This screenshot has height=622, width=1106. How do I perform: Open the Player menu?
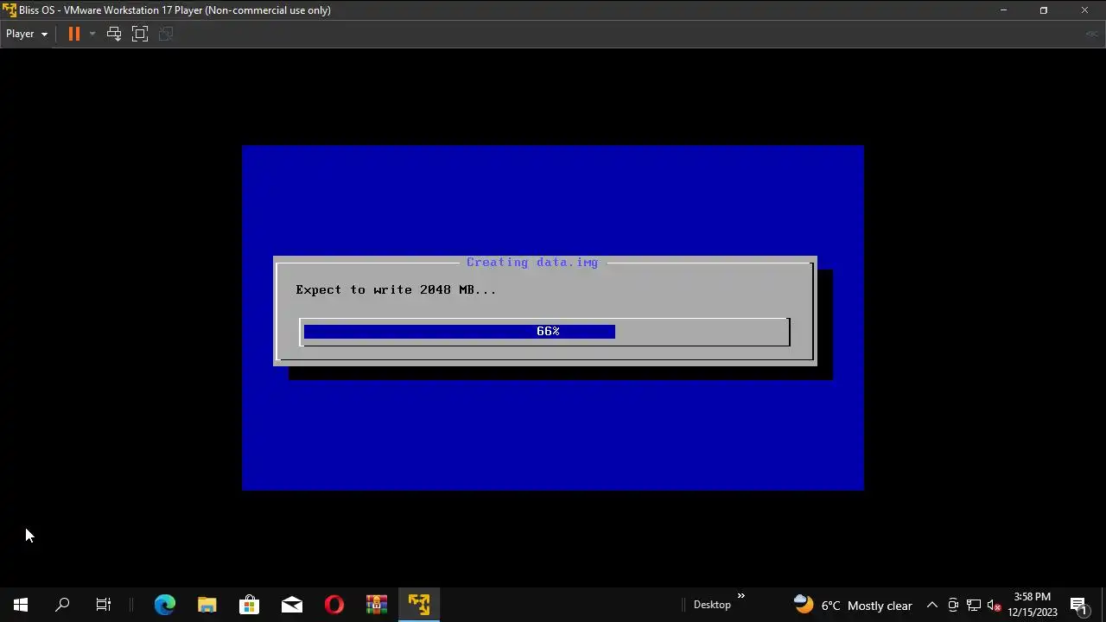click(x=27, y=34)
